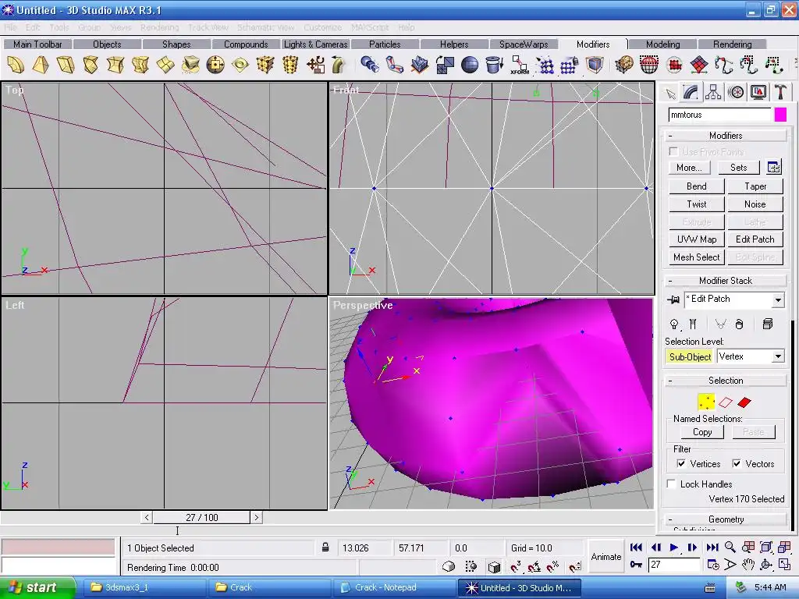Select the Taper modifier toolbar icon

[x=41, y=65]
